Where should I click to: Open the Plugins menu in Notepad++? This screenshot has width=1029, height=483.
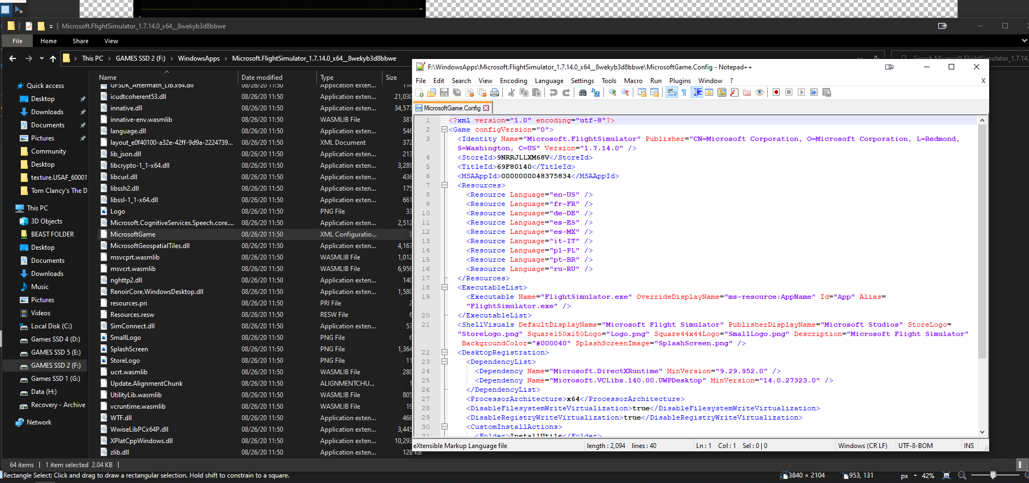click(680, 81)
